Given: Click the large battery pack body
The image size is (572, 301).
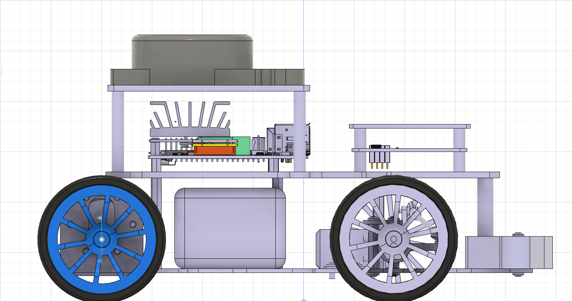Looking at the screenshot, I should tap(230, 228).
